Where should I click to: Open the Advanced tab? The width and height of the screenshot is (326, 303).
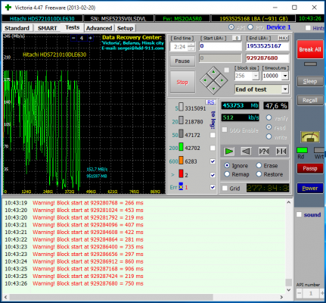(99, 28)
